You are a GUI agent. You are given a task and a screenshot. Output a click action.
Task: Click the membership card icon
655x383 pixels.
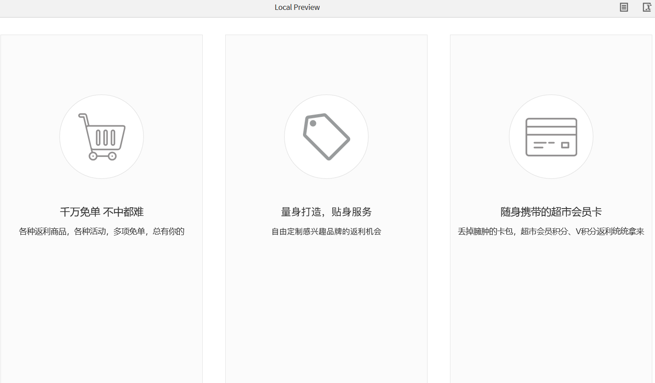point(551,137)
